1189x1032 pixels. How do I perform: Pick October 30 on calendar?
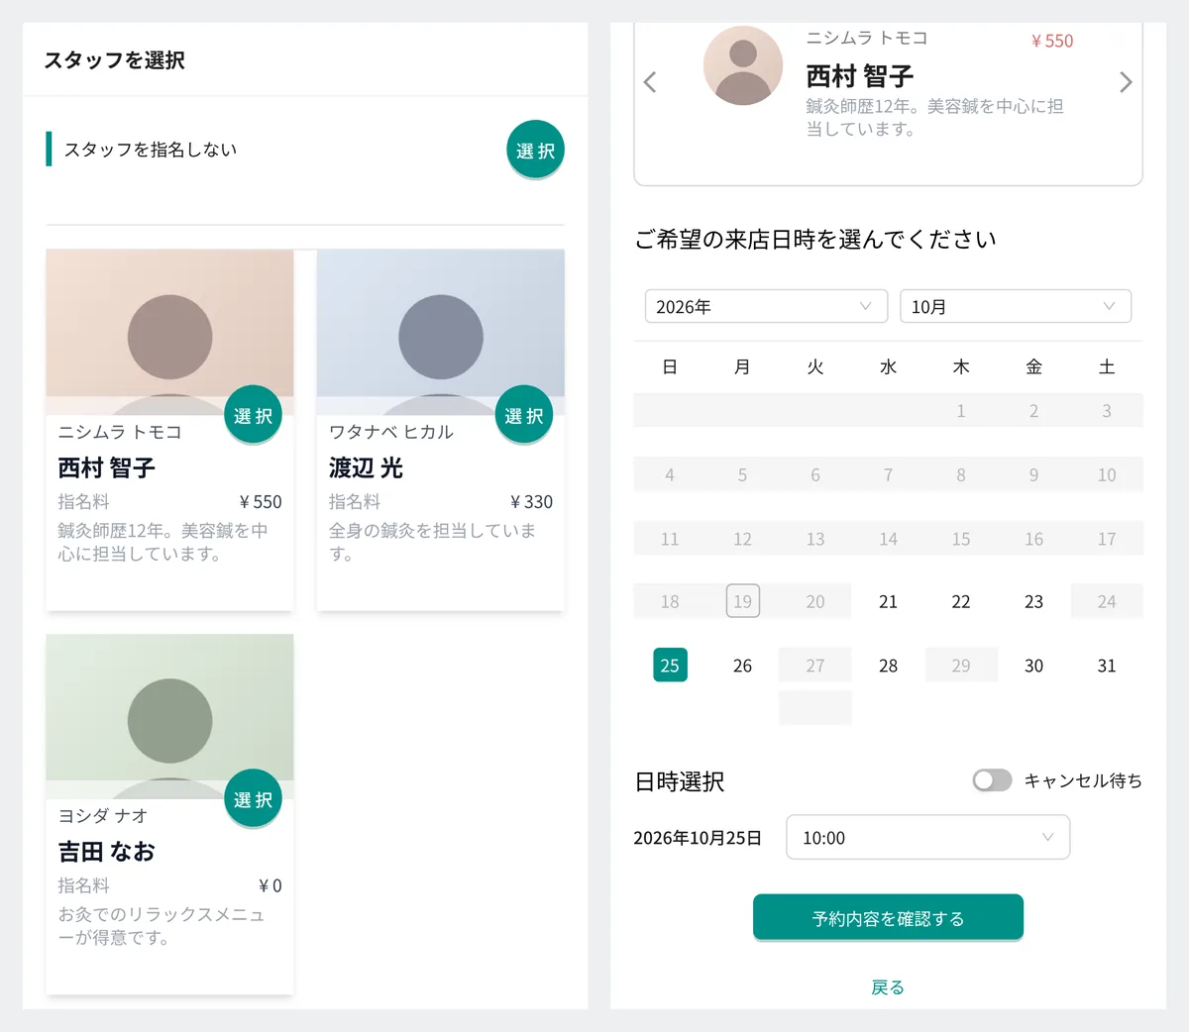1033,666
